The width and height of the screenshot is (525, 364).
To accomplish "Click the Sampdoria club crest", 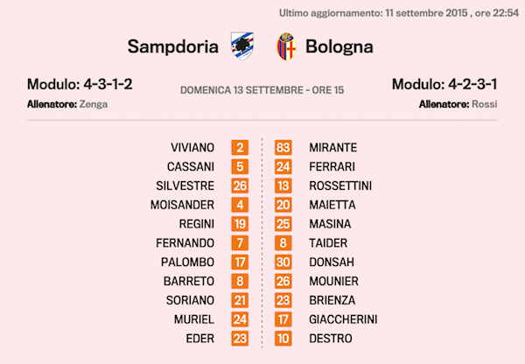I will coord(240,45).
